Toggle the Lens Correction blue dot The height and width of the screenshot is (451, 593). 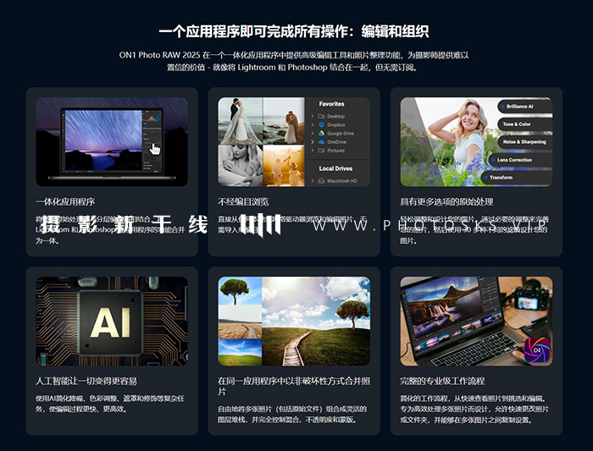tap(494, 160)
